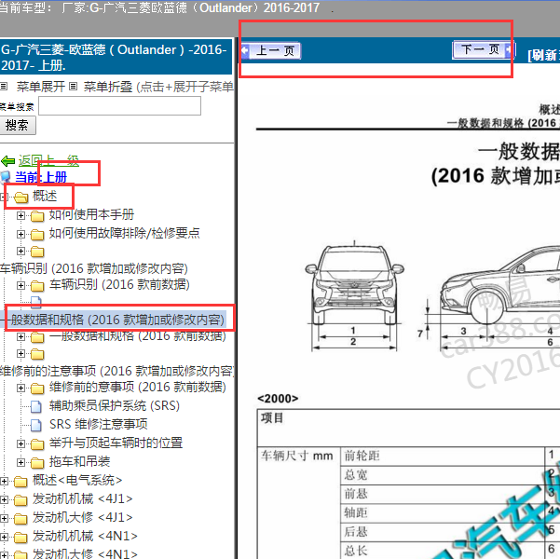Click document icon of 辅助乘员保护系统 (SRS)
This screenshot has height=559, width=560.
coord(36,406)
